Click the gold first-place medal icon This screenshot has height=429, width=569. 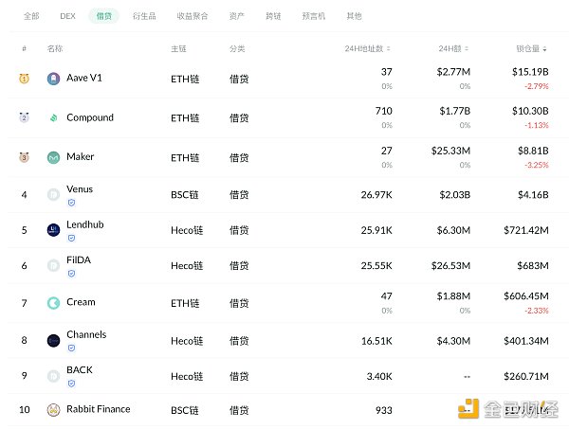(24, 79)
